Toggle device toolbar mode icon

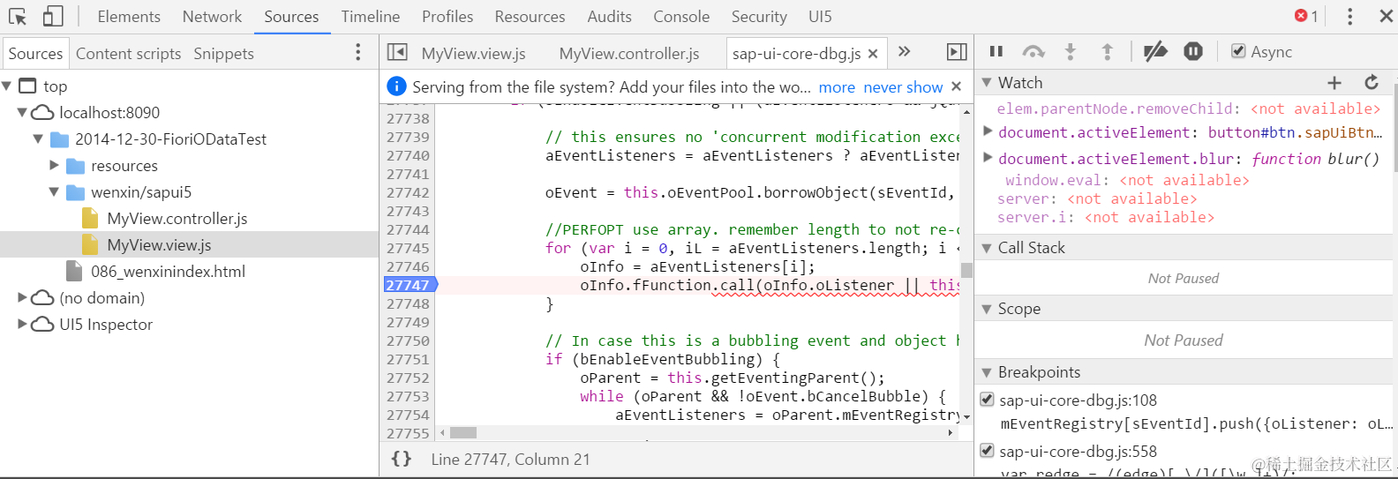[x=53, y=17]
